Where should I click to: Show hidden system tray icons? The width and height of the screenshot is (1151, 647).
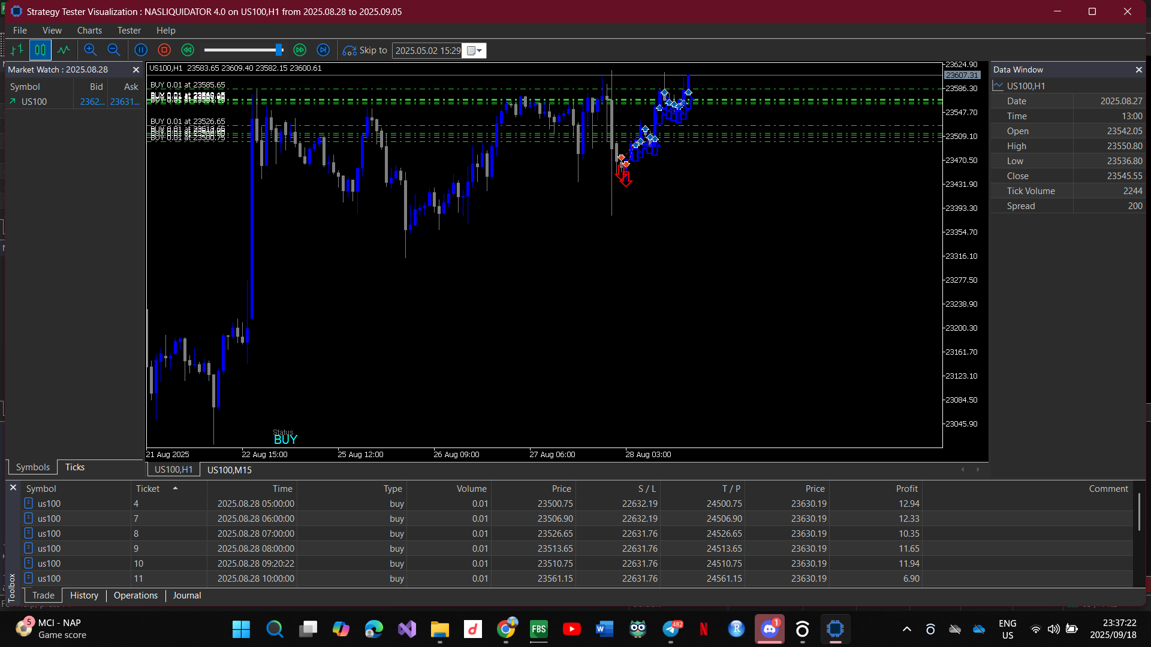907,629
